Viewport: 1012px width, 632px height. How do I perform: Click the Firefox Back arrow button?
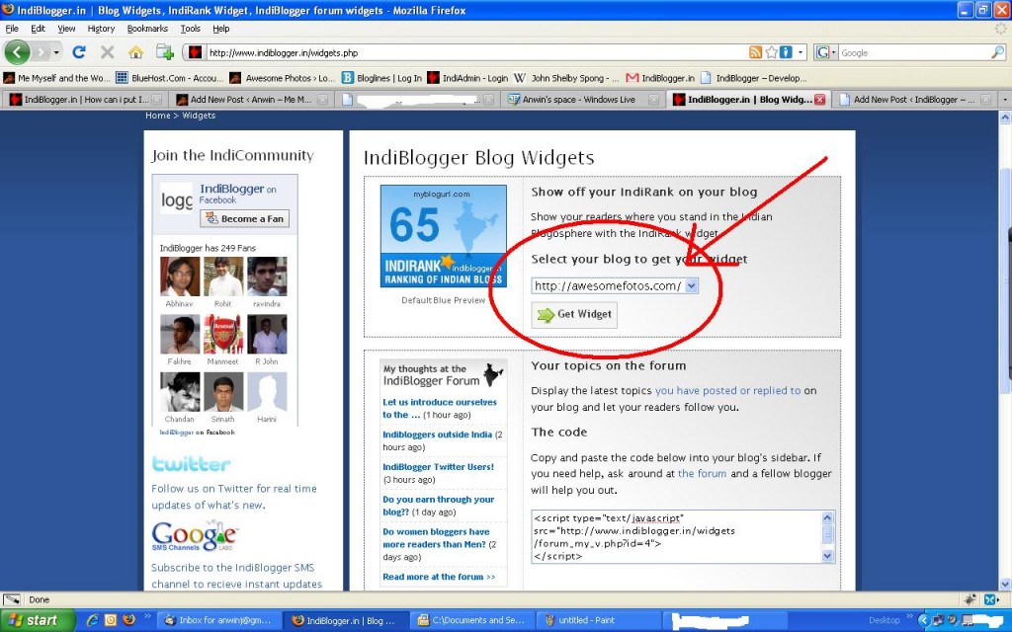click(x=17, y=52)
